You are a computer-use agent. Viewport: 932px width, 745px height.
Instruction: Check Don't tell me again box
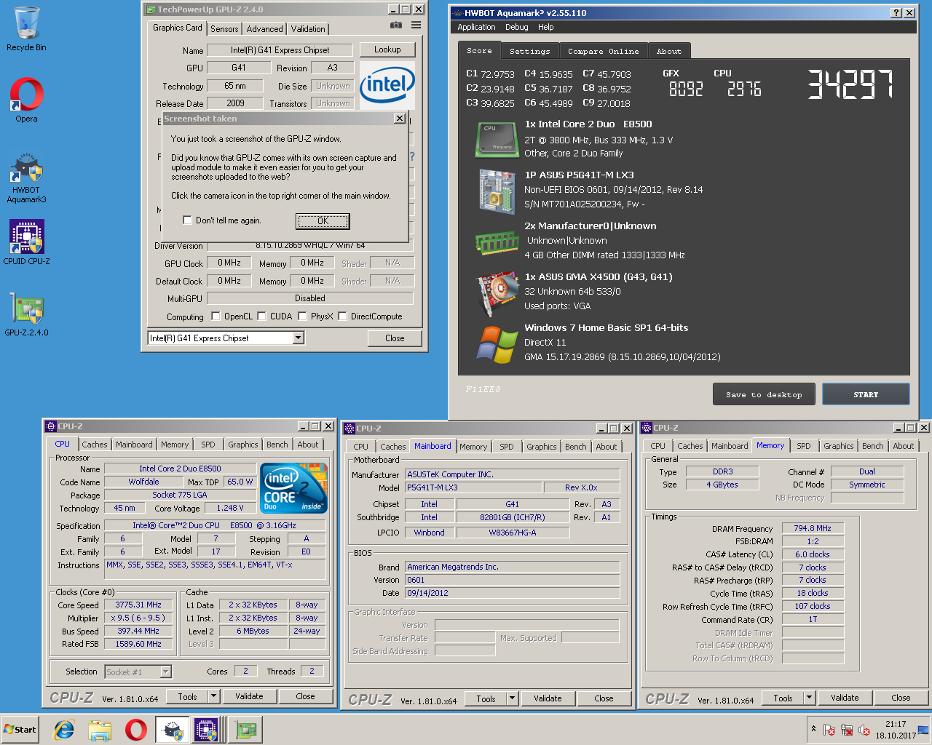pyautogui.click(x=187, y=220)
